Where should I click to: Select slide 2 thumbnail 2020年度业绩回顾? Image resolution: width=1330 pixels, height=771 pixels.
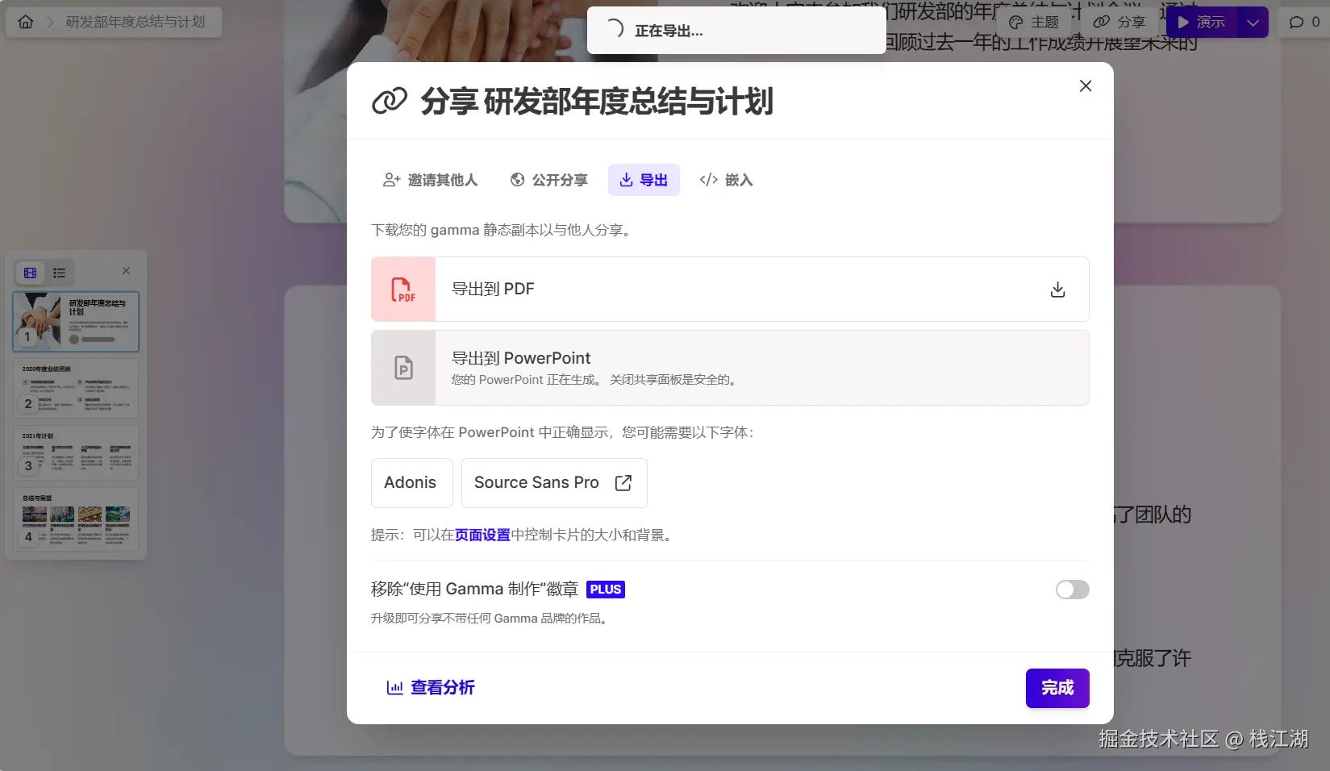pos(76,388)
